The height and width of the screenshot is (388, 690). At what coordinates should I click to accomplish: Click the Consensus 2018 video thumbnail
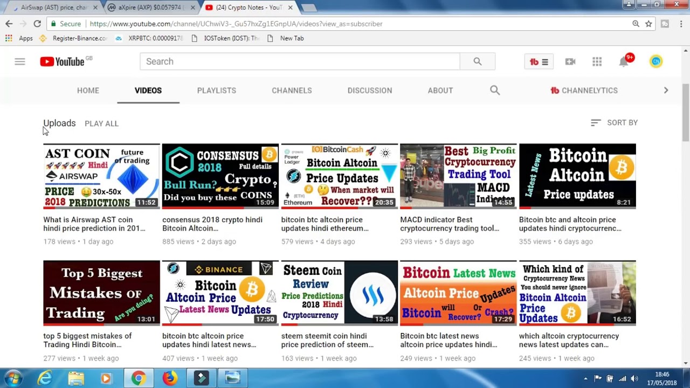tap(220, 176)
